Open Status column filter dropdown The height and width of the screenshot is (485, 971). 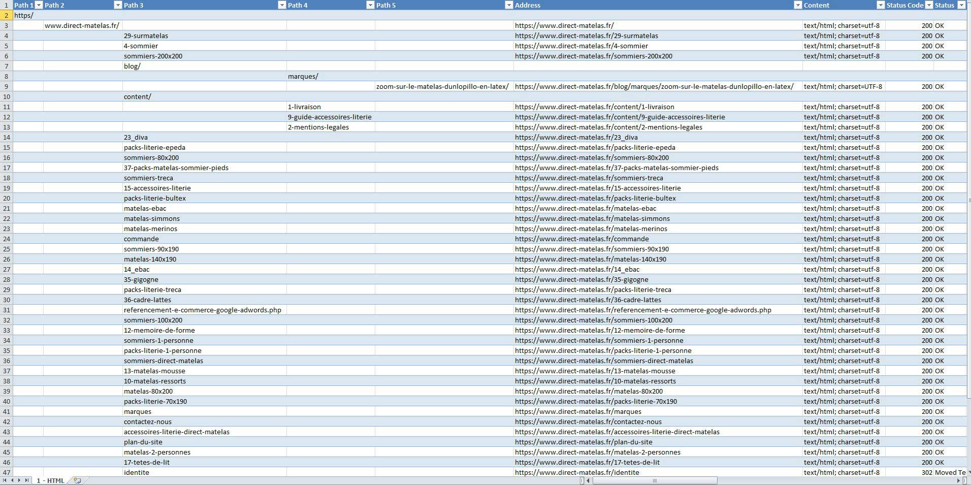(x=961, y=5)
